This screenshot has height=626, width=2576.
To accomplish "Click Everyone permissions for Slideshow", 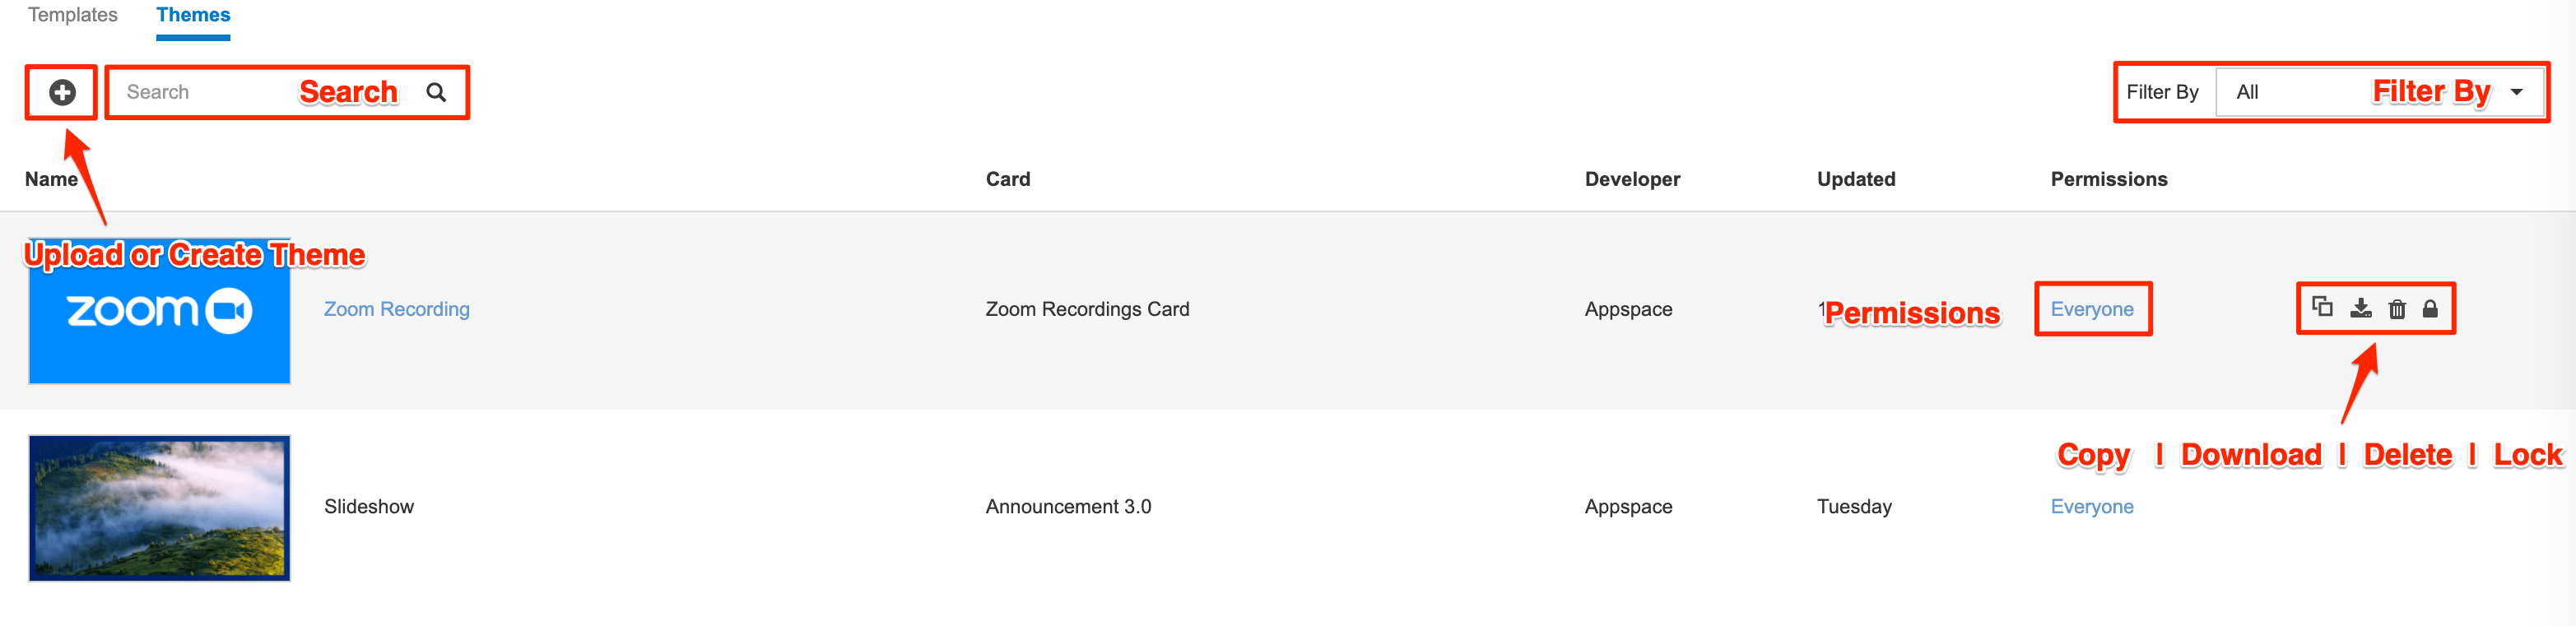I will coord(2092,506).
